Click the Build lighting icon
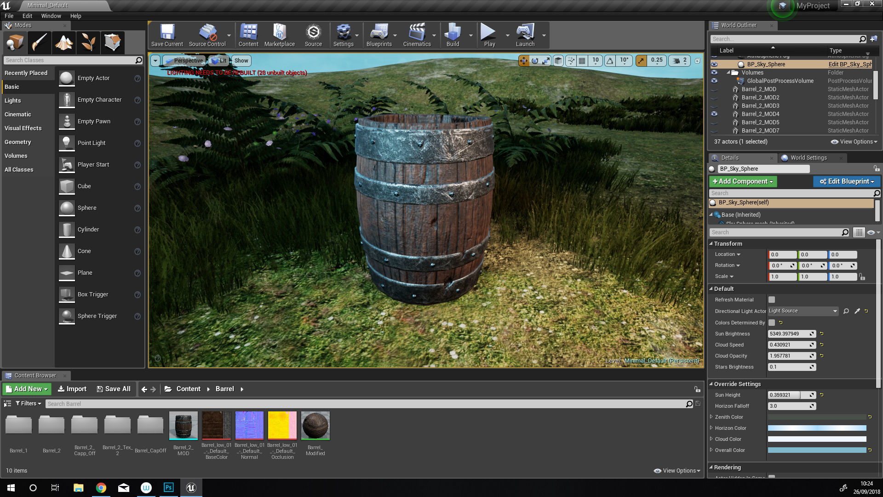The width and height of the screenshot is (883, 497). point(453,35)
